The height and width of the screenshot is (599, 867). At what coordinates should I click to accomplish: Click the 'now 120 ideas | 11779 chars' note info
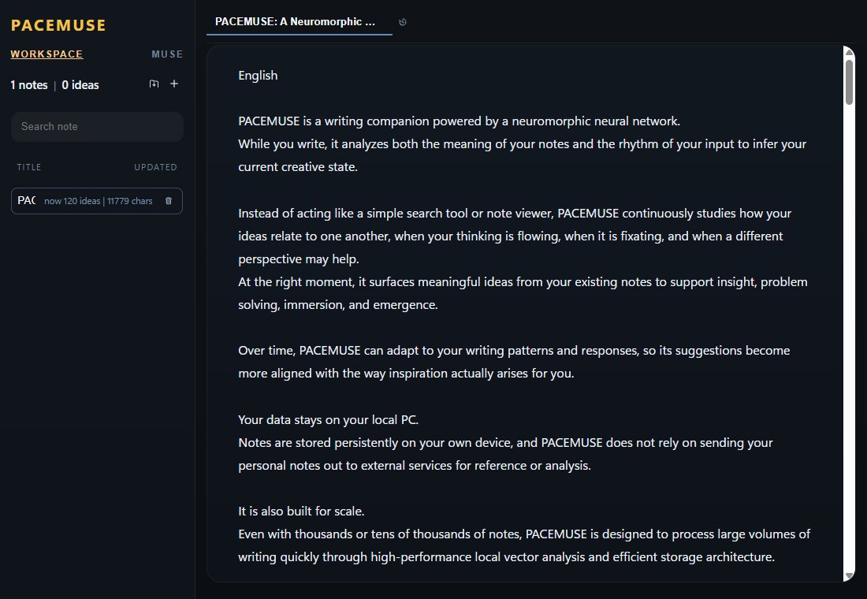pyautogui.click(x=99, y=201)
